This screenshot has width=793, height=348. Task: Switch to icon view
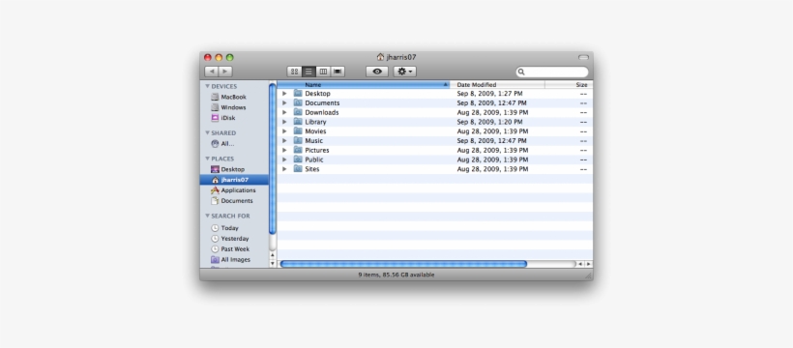coord(294,72)
